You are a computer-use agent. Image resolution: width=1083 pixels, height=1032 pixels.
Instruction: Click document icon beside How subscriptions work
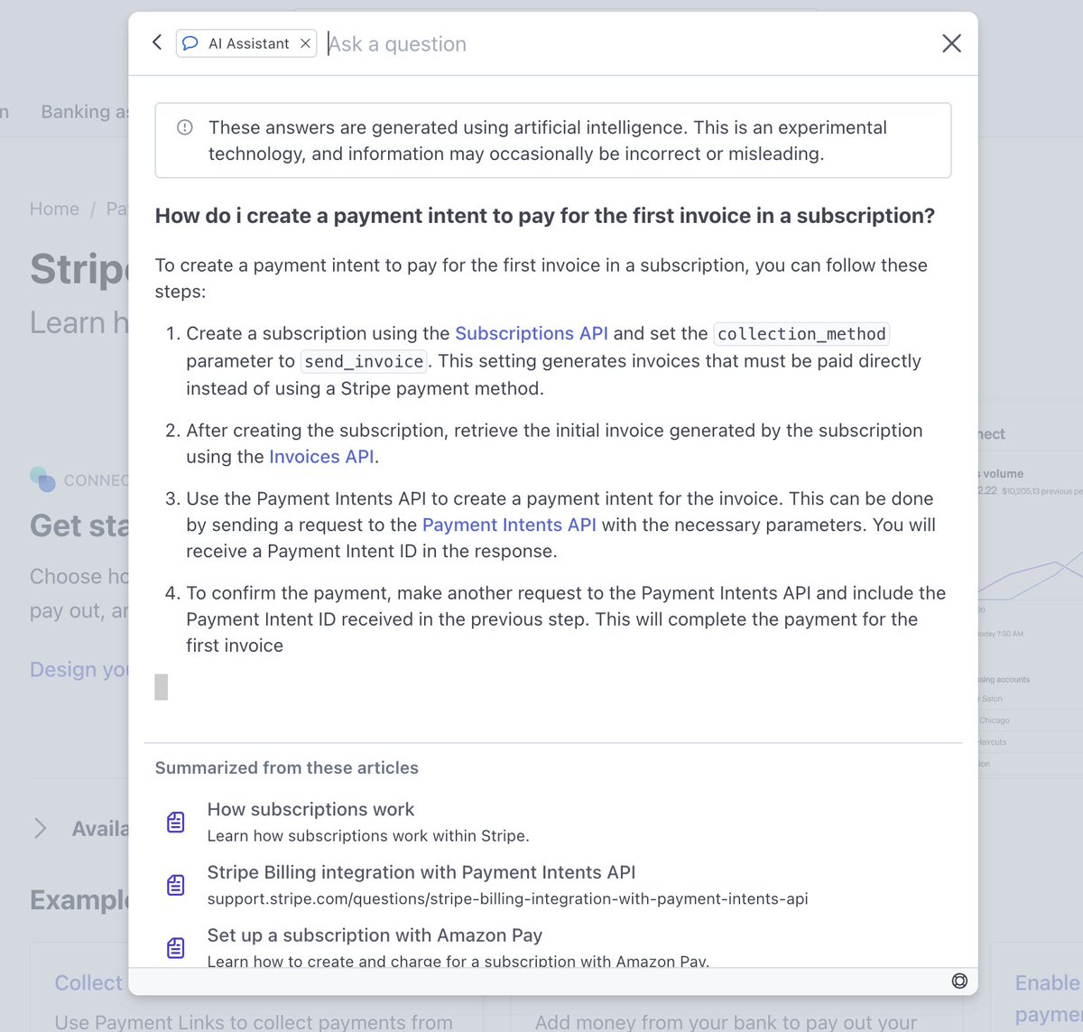(176, 822)
